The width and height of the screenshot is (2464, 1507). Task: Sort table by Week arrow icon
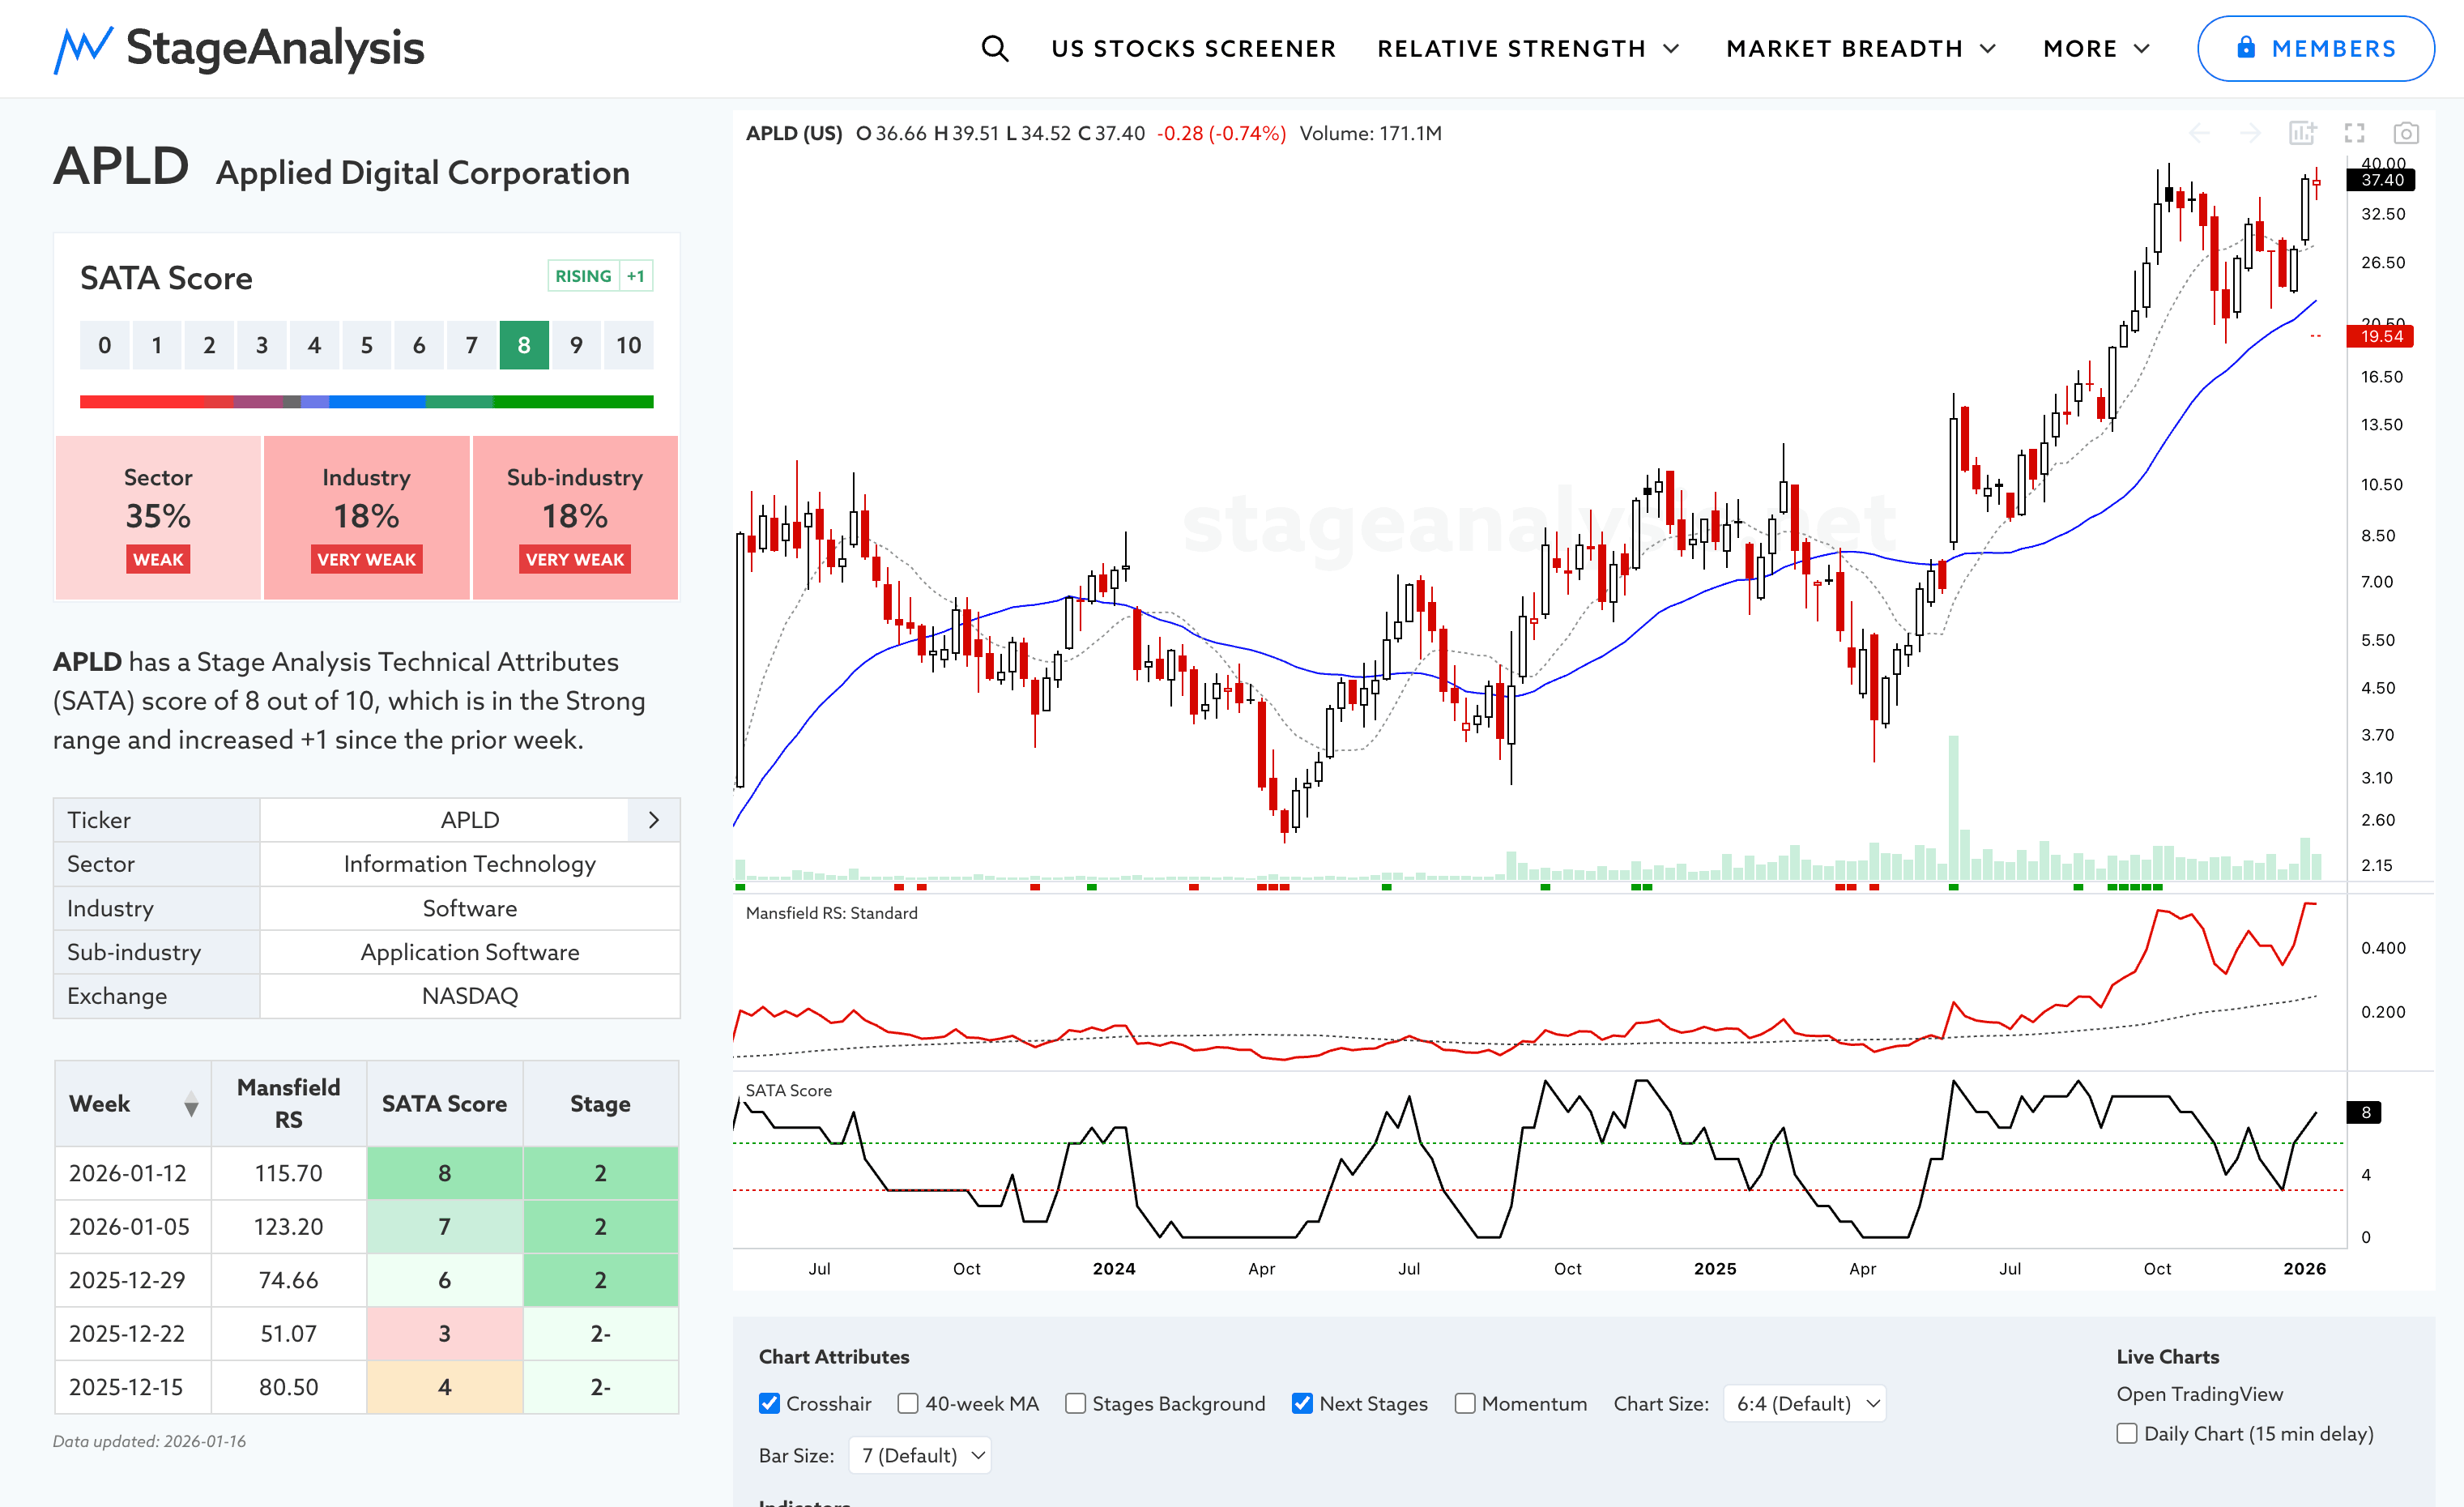(x=191, y=1104)
